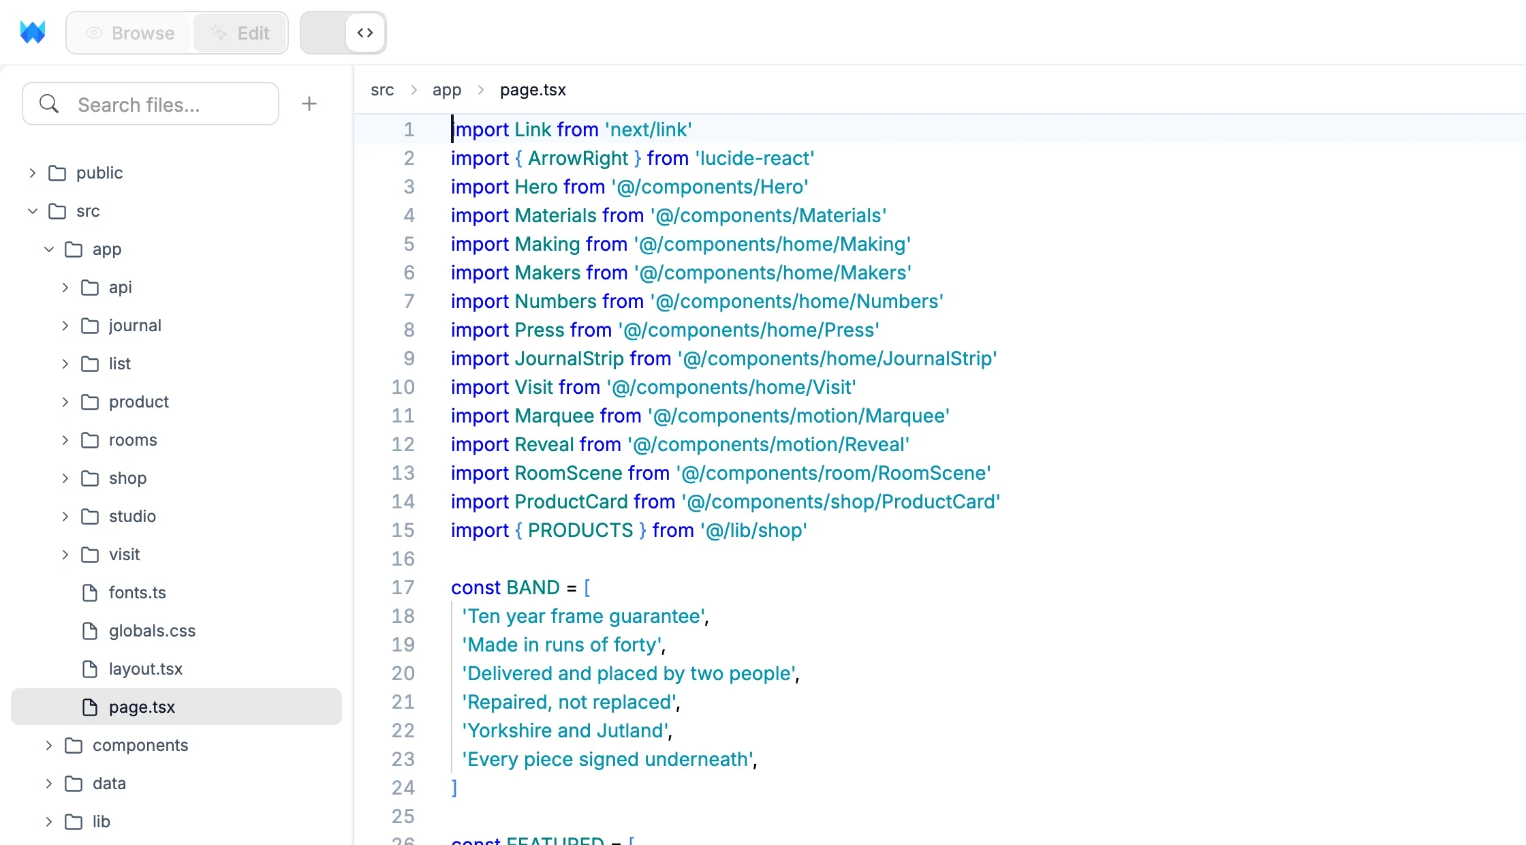Open globals.css file
The width and height of the screenshot is (1526, 845).
coord(176,631)
